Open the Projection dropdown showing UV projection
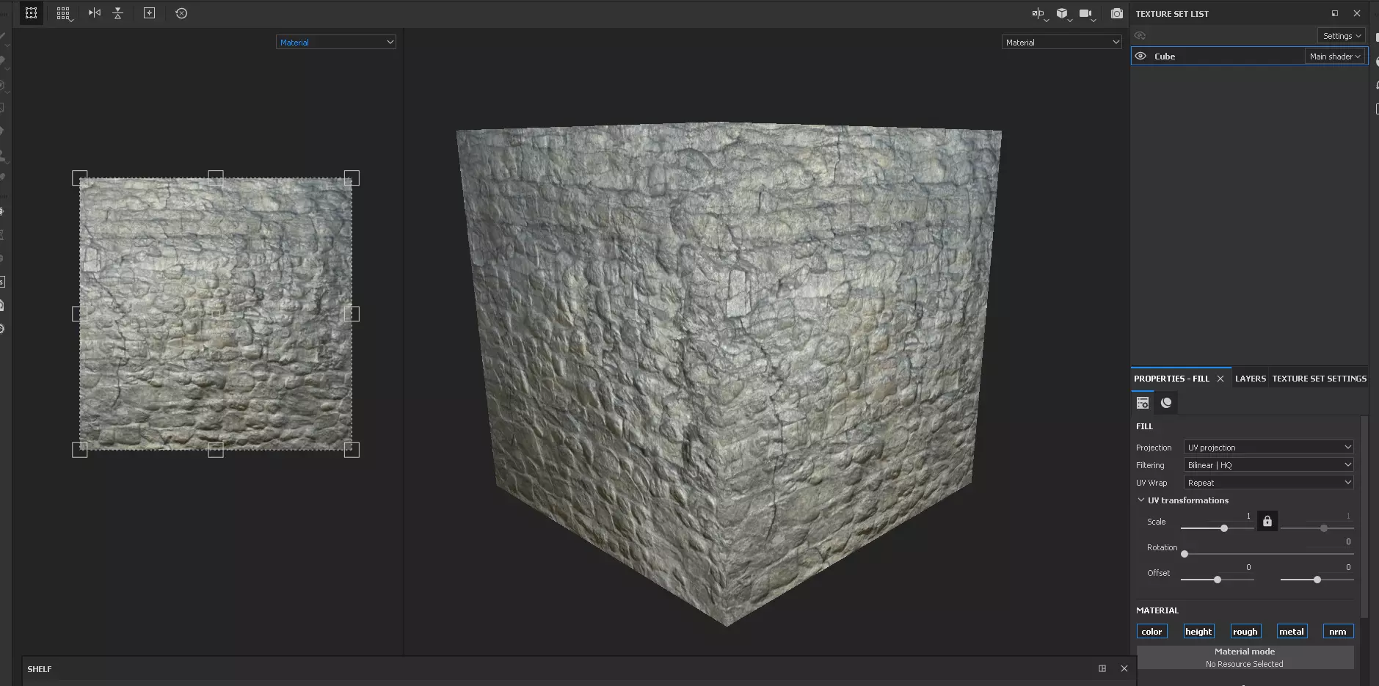This screenshot has height=686, width=1379. click(x=1268, y=447)
